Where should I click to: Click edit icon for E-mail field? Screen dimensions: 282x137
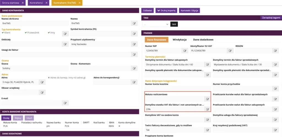point(65,103)
